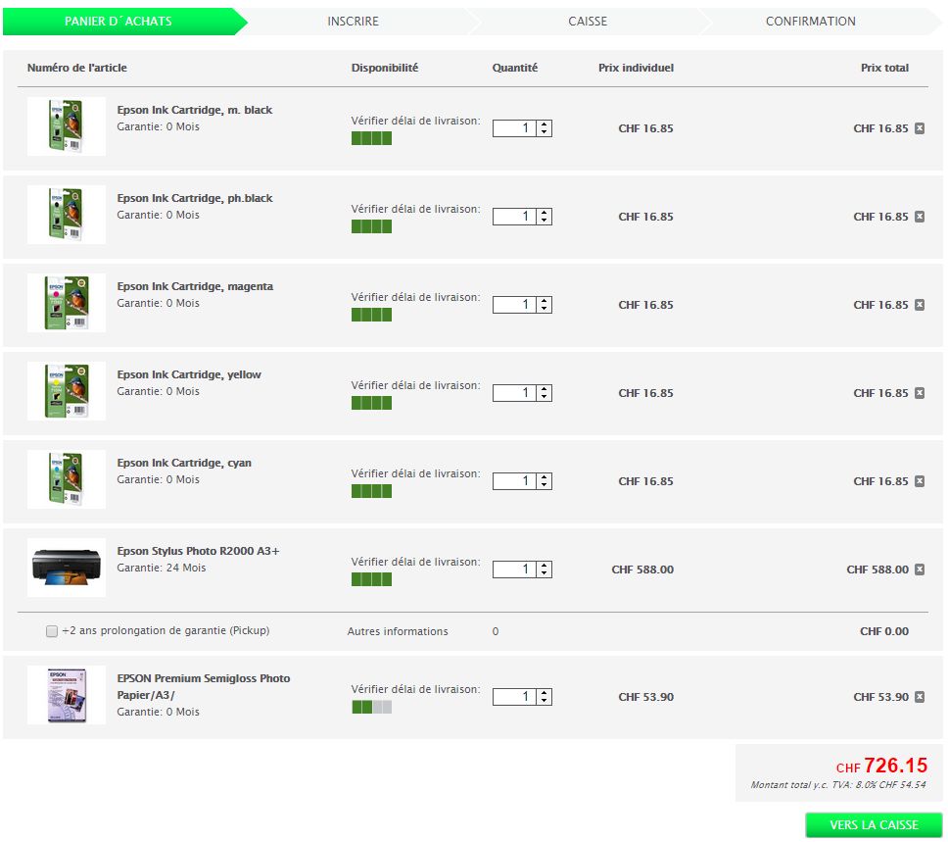Adjust quantity stepper for Stylus Photo R2000

545,569
